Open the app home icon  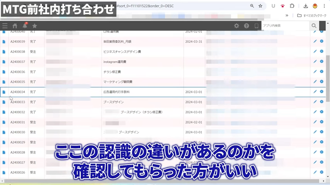click(15, 26)
